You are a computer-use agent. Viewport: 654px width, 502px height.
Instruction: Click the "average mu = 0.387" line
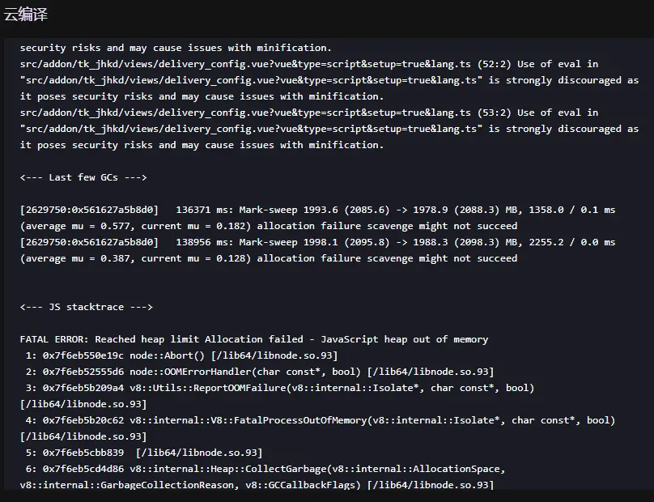pyautogui.click(x=269, y=258)
